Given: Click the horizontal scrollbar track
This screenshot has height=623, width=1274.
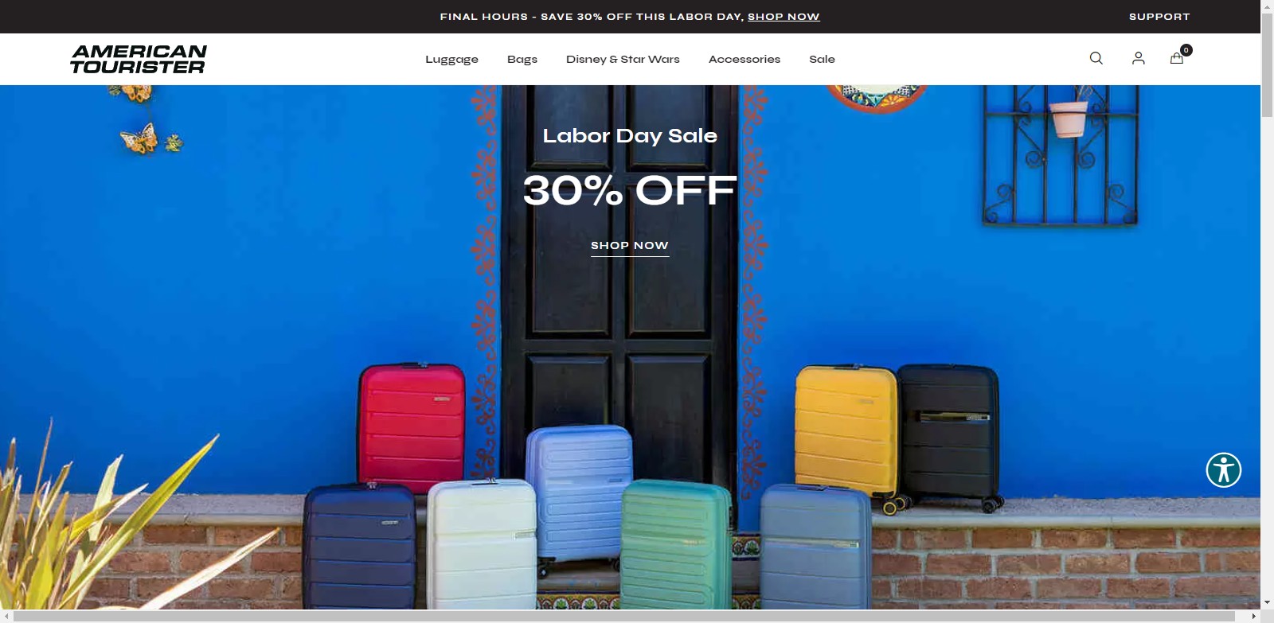Looking at the screenshot, I should pyautogui.click(x=630, y=617).
